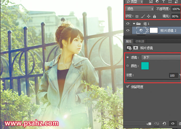
Task: Toggle visibility of 照片滤镜 2 layer
Action: (x=128, y=31)
